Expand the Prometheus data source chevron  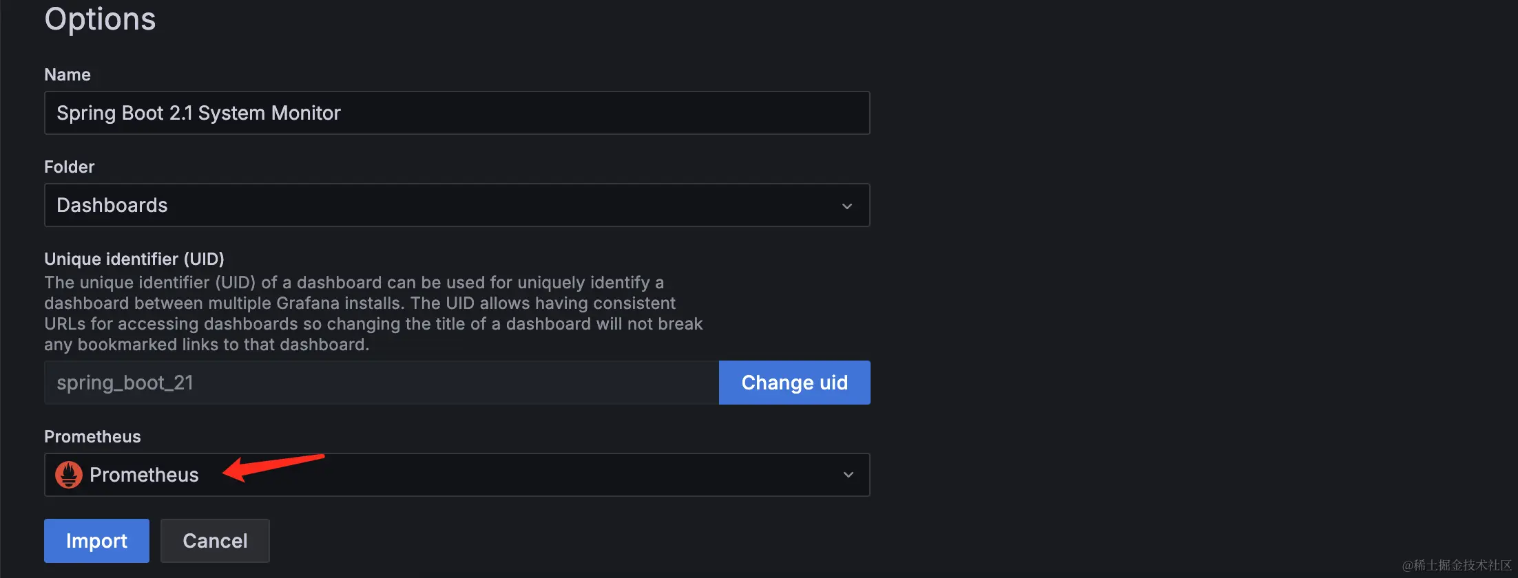point(849,475)
